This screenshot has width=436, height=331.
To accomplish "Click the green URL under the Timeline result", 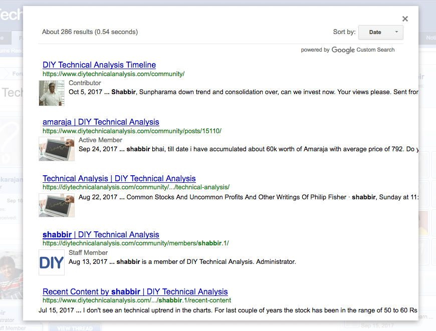I will [x=113, y=74].
